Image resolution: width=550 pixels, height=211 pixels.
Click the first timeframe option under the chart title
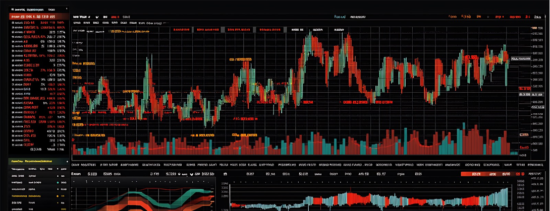(77, 23)
